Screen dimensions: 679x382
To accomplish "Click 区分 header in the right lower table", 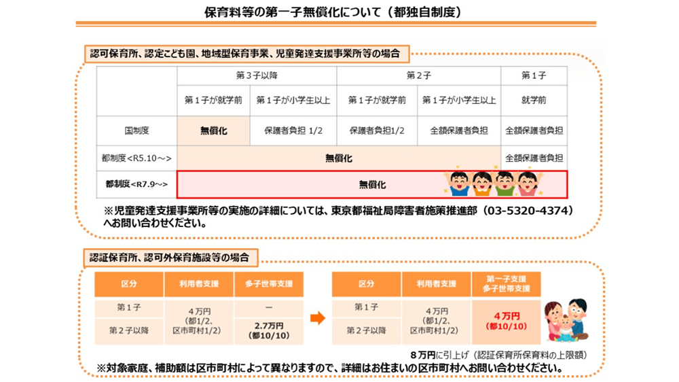I will pyautogui.click(x=367, y=284).
